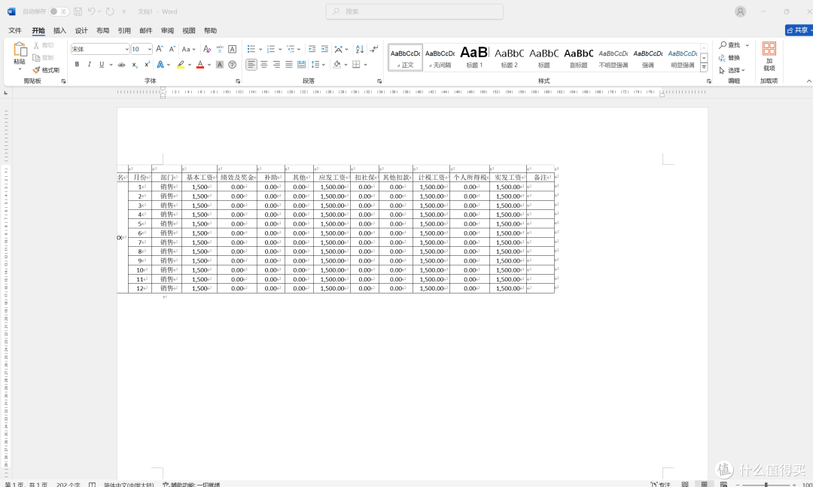813x487 pixels.
Task: Switch to the References tab
Action: tap(124, 31)
